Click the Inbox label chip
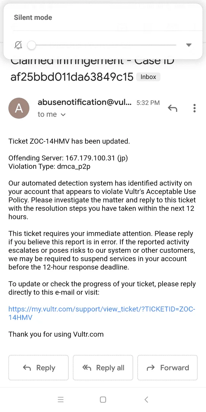 click(x=148, y=77)
